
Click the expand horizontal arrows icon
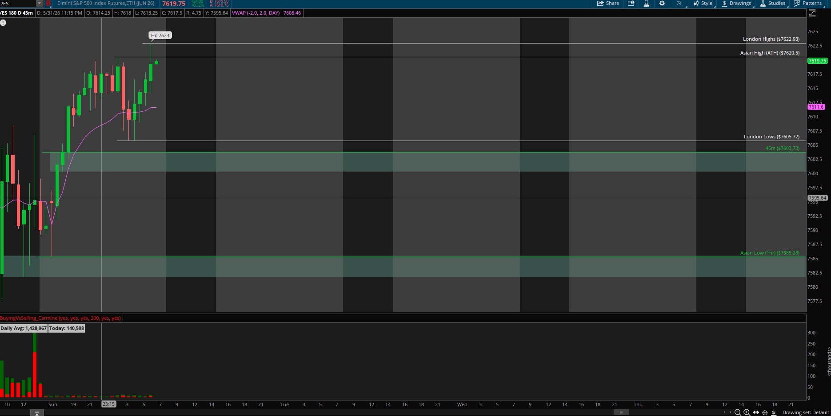click(x=756, y=412)
